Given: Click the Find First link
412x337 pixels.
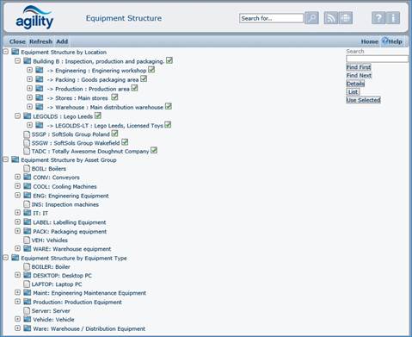Looking at the screenshot, I should point(359,67).
